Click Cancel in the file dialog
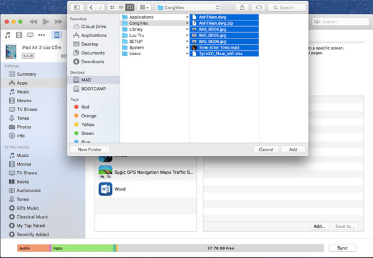 266,149
